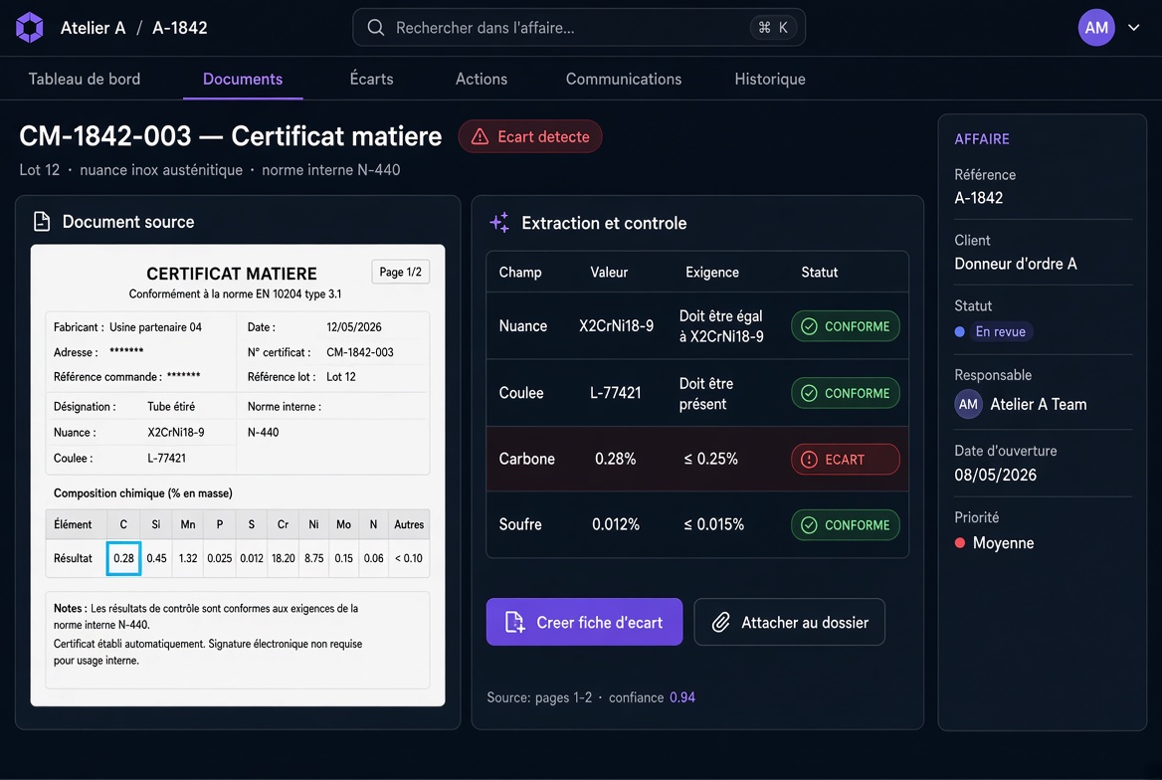Click the 1.32 Mn result cell

(188, 558)
